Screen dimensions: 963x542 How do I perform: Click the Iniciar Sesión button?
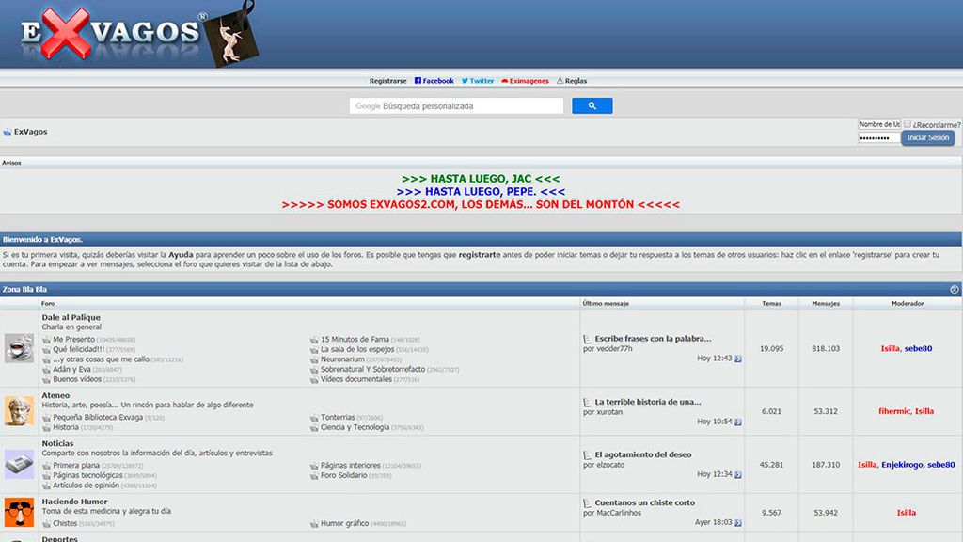tap(927, 137)
